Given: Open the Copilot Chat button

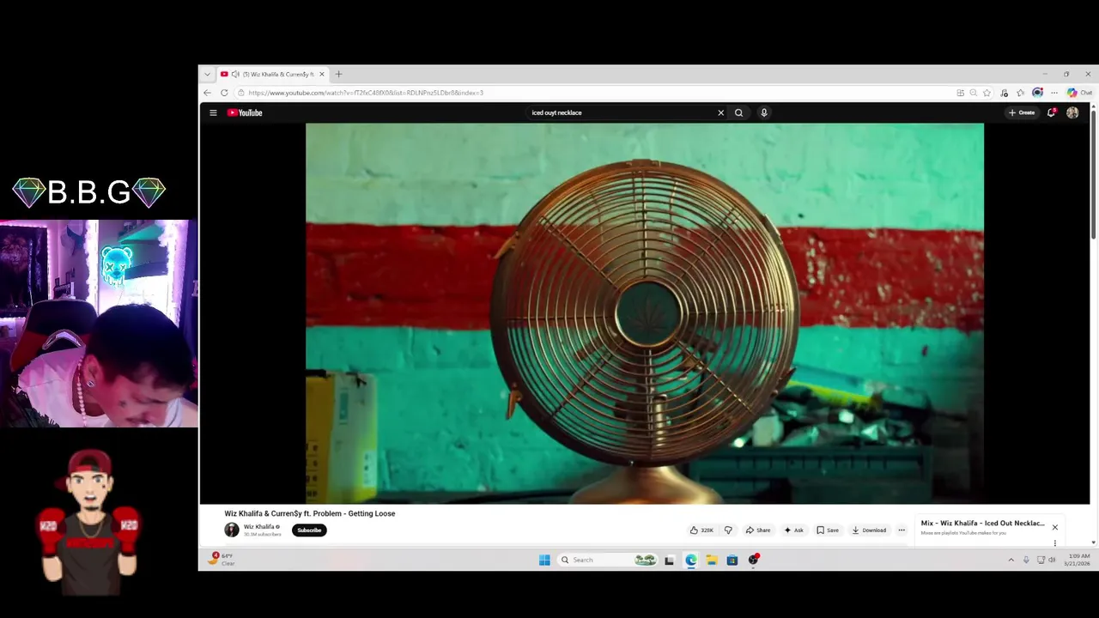Looking at the screenshot, I should coord(1079,93).
